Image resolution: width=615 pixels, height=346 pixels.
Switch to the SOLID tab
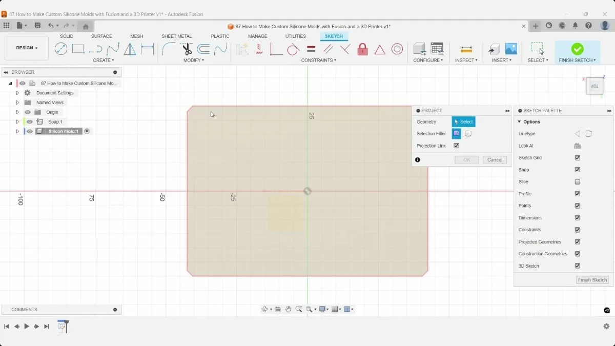67,36
